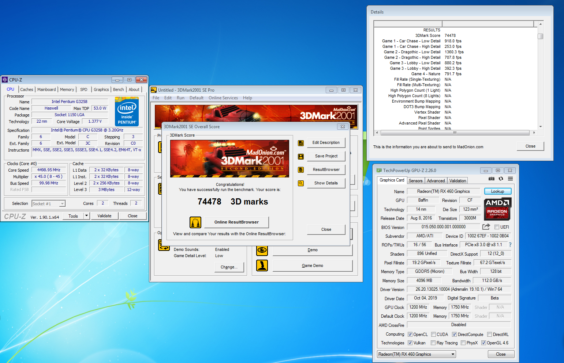The width and height of the screenshot is (564, 363).
Task: Toggle the DirectML checkbox
Action: click(x=489, y=334)
